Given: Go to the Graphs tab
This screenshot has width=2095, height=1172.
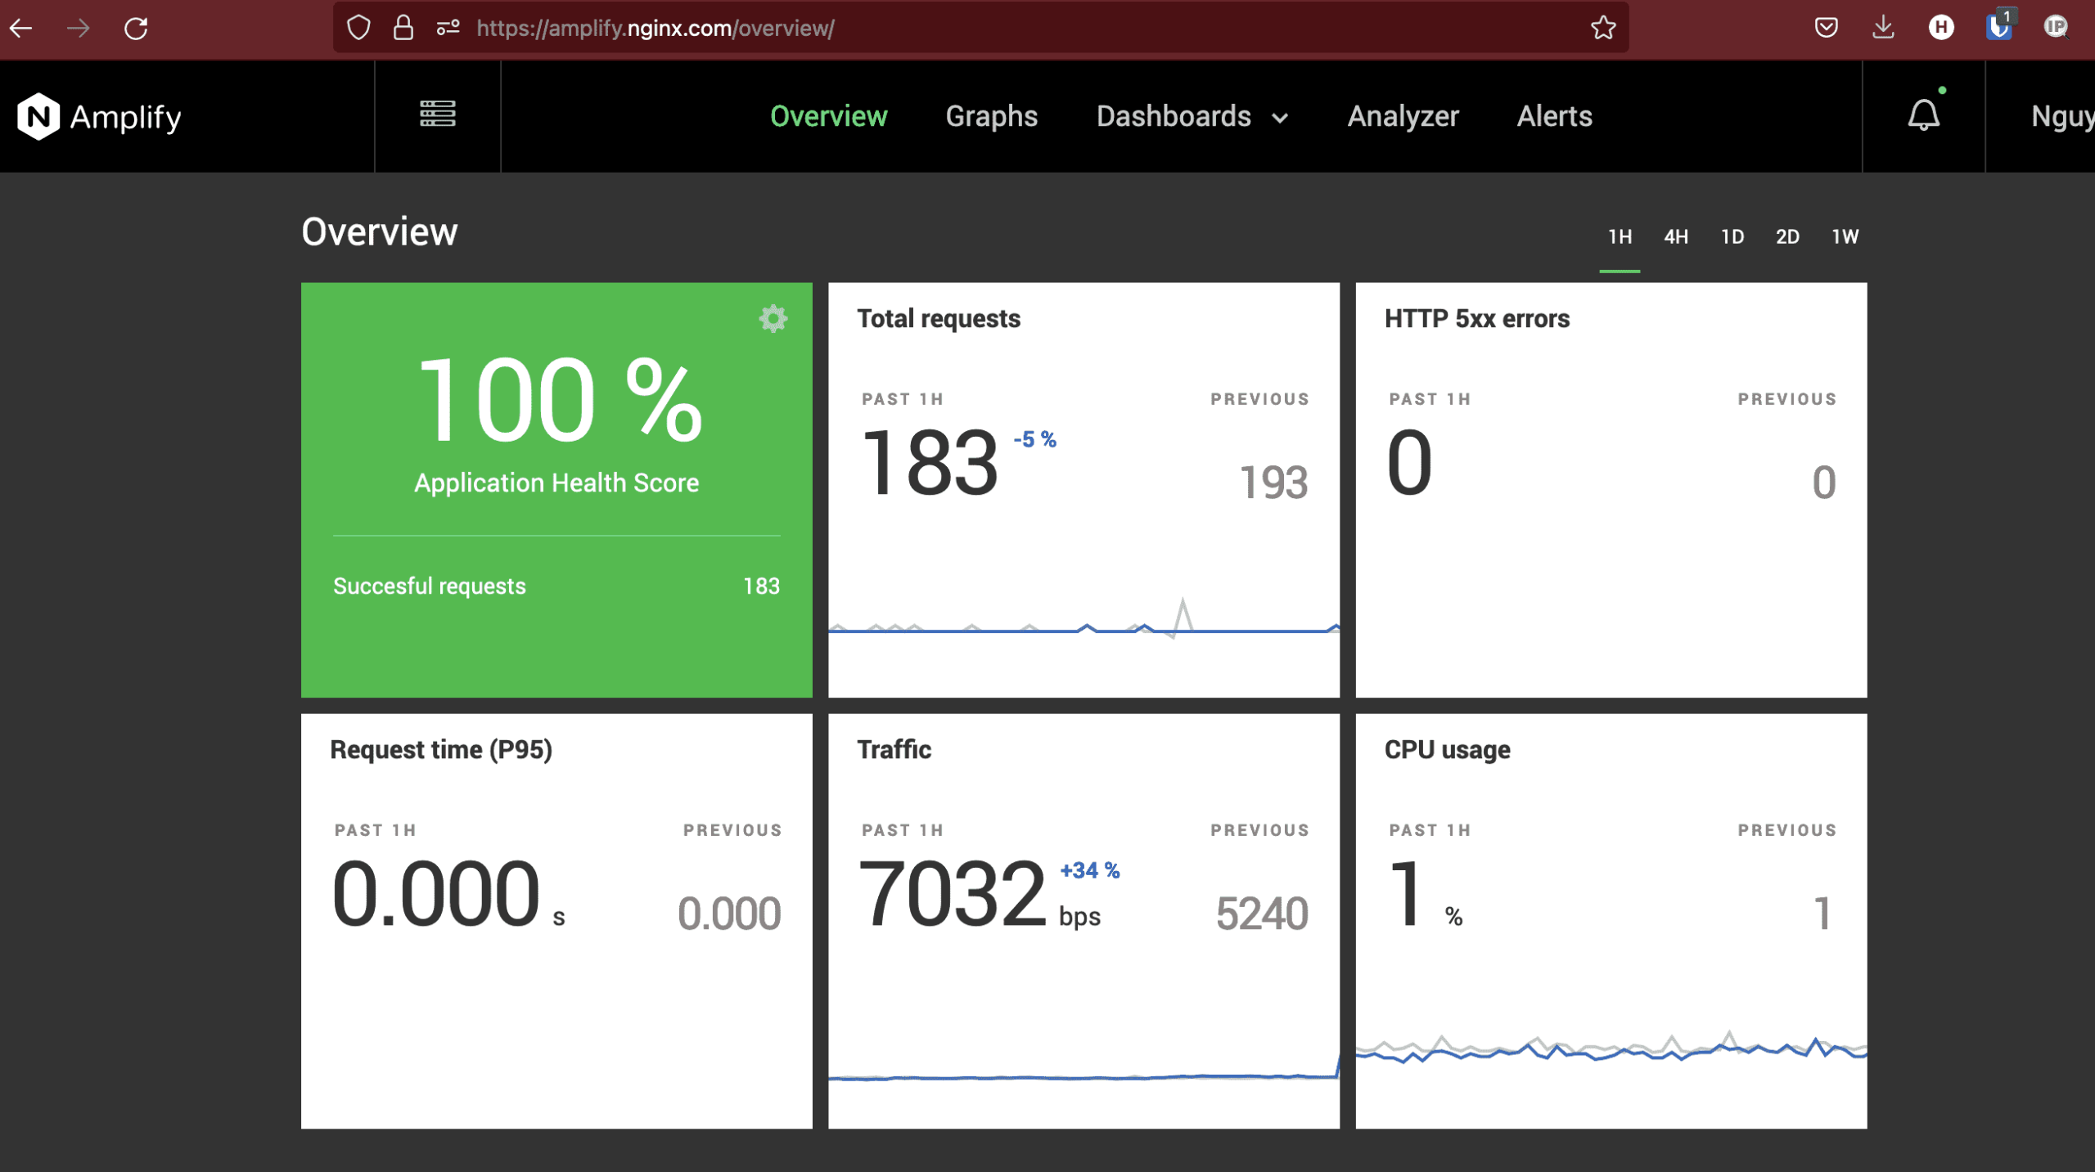Looking at the screenshot, I should 991,117.
